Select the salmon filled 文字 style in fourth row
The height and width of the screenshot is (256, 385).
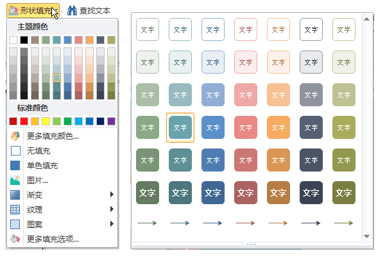pyautogui.click(x=246, y=127)
